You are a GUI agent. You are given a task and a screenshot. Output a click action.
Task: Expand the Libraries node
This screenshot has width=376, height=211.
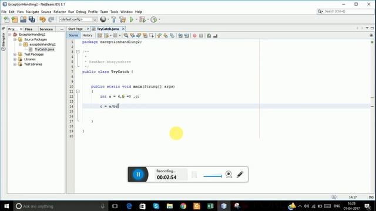pos(15,59)
